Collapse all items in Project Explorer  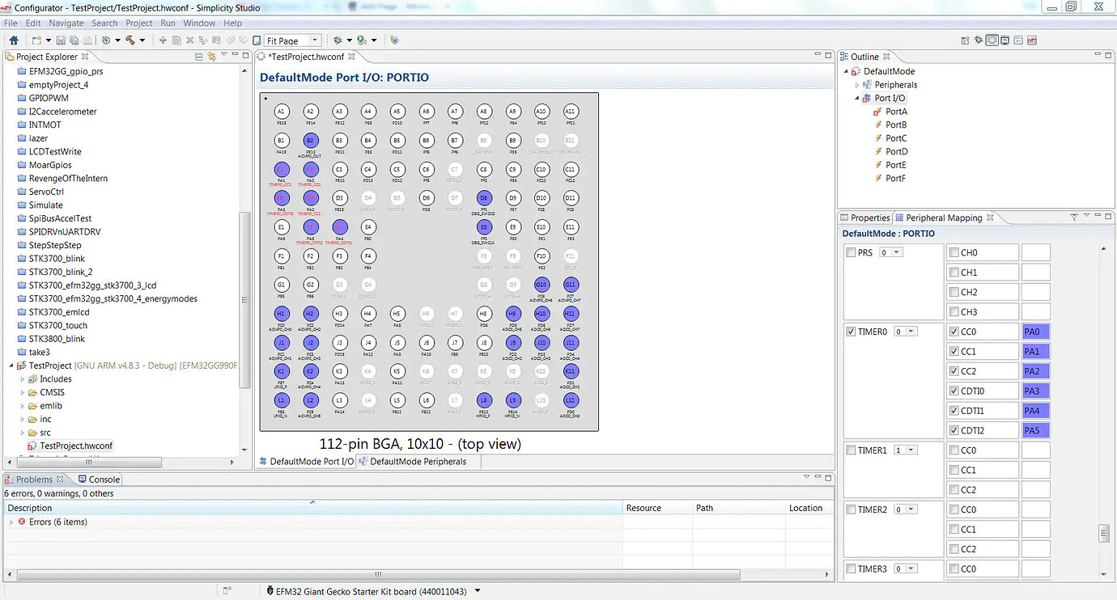199,57
